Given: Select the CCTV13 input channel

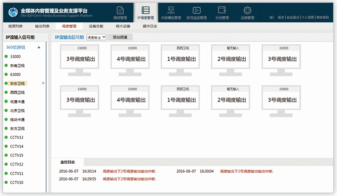Looking at the screenshot, I should (17, 138).
